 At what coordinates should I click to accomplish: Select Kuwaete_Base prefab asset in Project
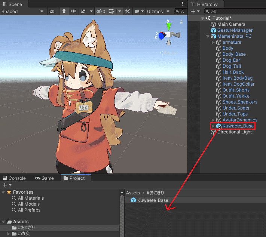coord(150,200)
